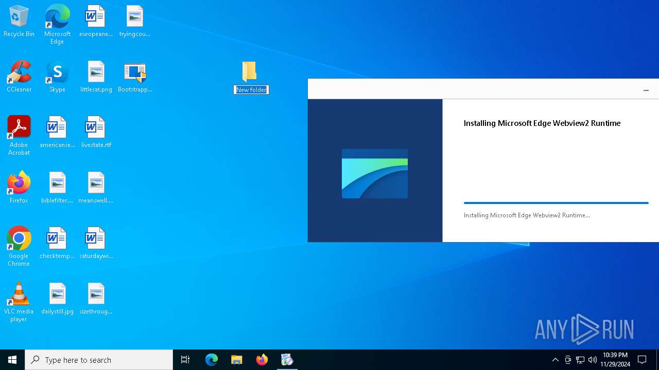The height and width of the screenshot is (370, 659).
Task: Select the biblefilter... image file icon
Action: click(x=57, y=188)
